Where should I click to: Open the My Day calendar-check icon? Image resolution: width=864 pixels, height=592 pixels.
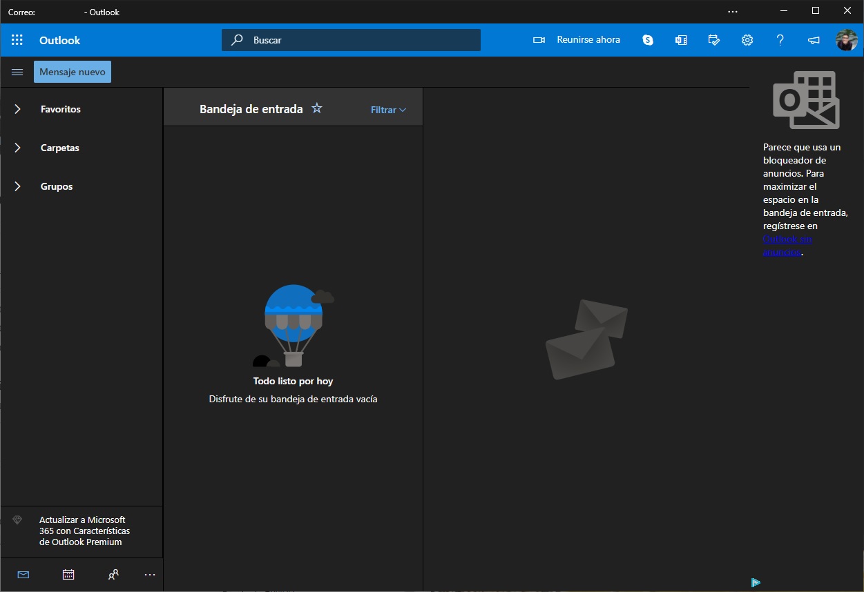coord(714,40)
